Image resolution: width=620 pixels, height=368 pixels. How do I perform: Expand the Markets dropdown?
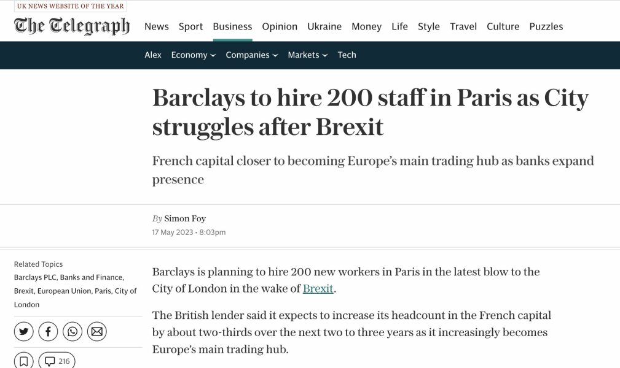(307, 55)
